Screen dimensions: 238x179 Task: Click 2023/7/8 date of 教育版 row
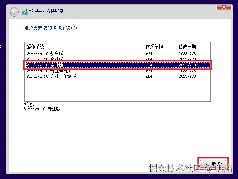(x=187, y=54)
